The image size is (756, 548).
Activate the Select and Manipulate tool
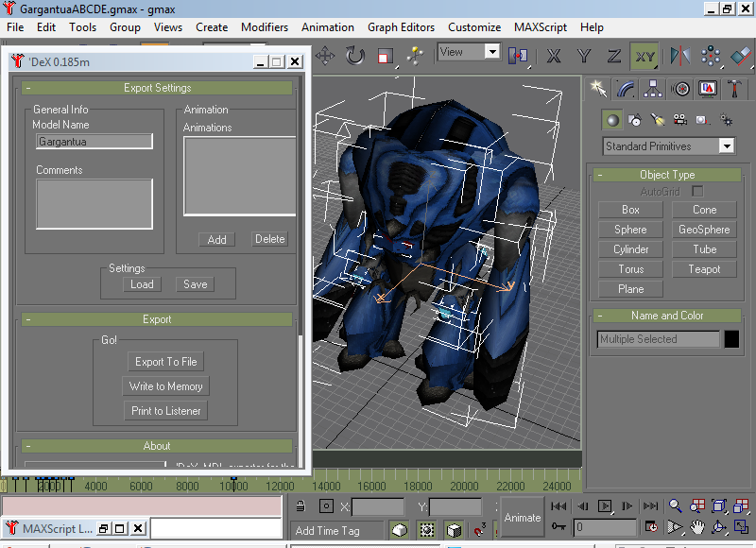tap(415, 57)
